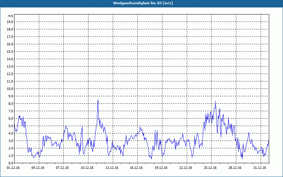Select the date label 19.12.16

pos(161,168)
